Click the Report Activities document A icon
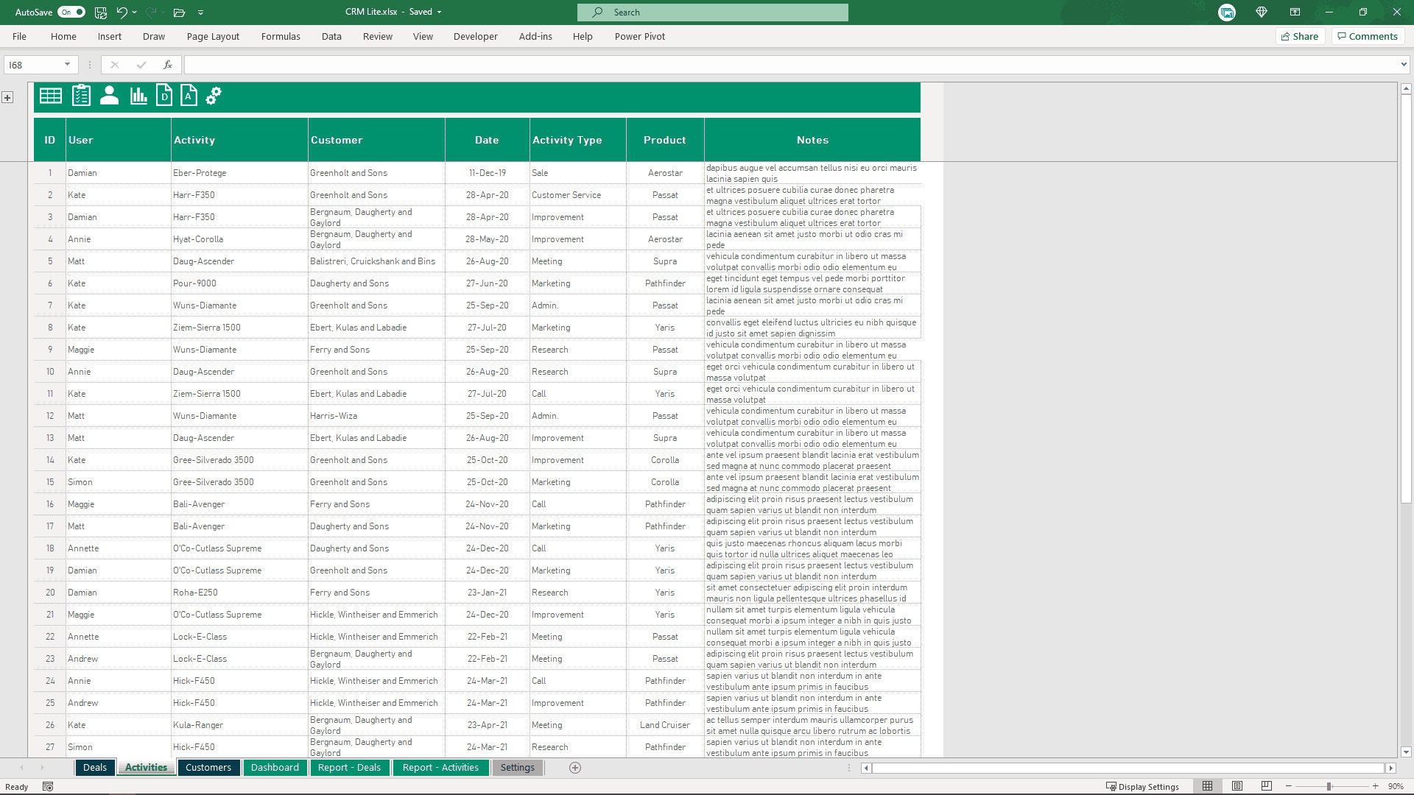 pyautogui.click(x=189, y=96)
